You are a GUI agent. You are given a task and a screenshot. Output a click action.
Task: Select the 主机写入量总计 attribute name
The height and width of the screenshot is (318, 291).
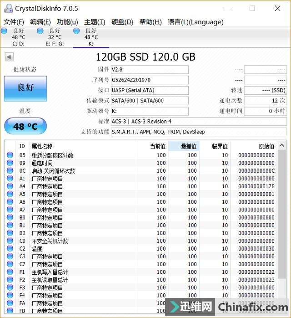pos(50,272)
